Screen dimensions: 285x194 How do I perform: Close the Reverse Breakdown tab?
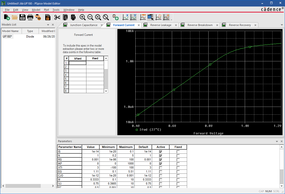[217, 25]
